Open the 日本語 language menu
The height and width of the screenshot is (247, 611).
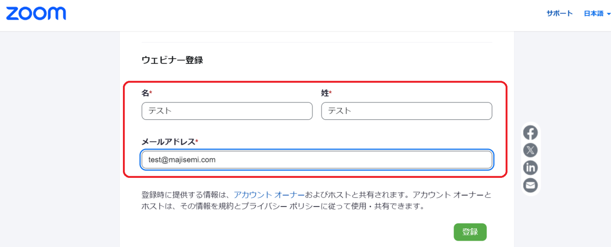click(x=593, y=14)
